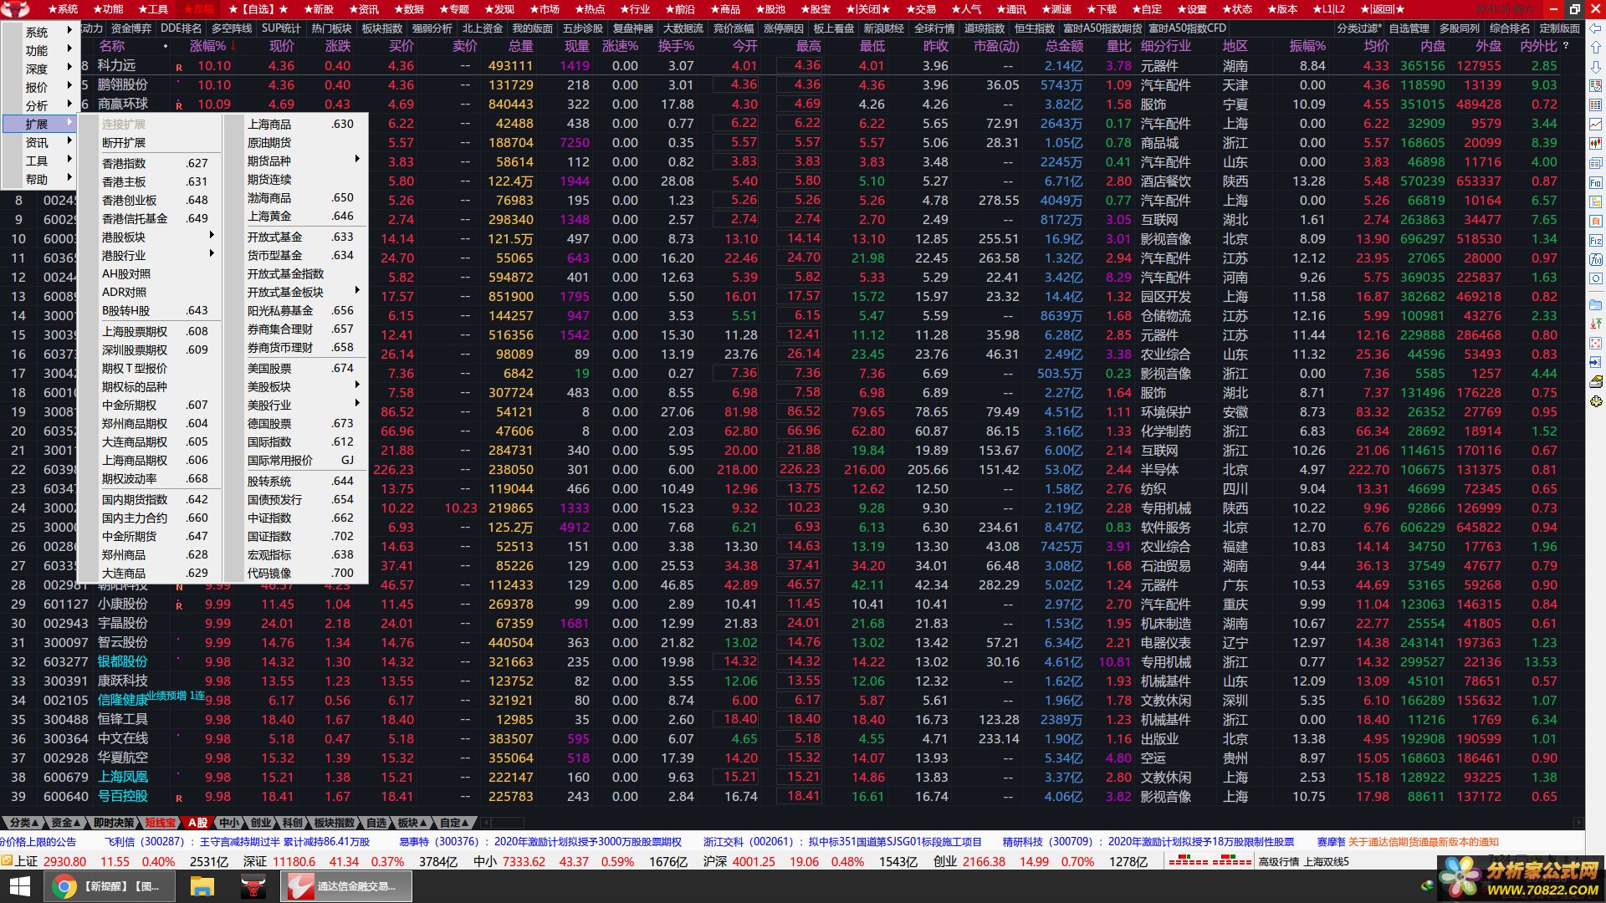This screenshot has height=903, width=1606.
Task: Click the circle icon in right sidebar
Action: (1596, 278)
